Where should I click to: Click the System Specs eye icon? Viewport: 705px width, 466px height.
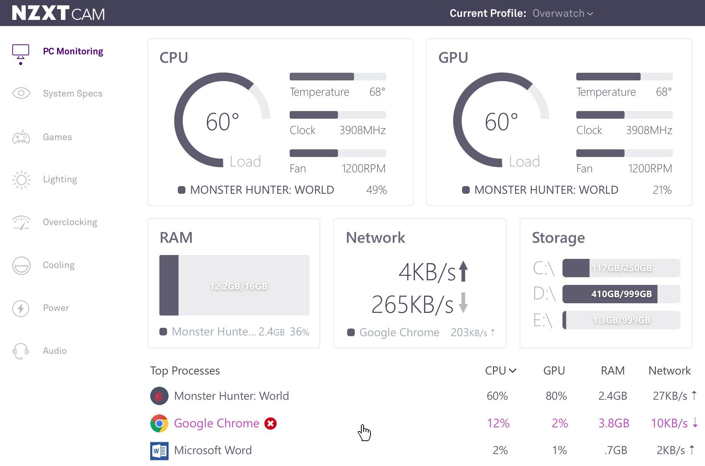pos(21,93)
